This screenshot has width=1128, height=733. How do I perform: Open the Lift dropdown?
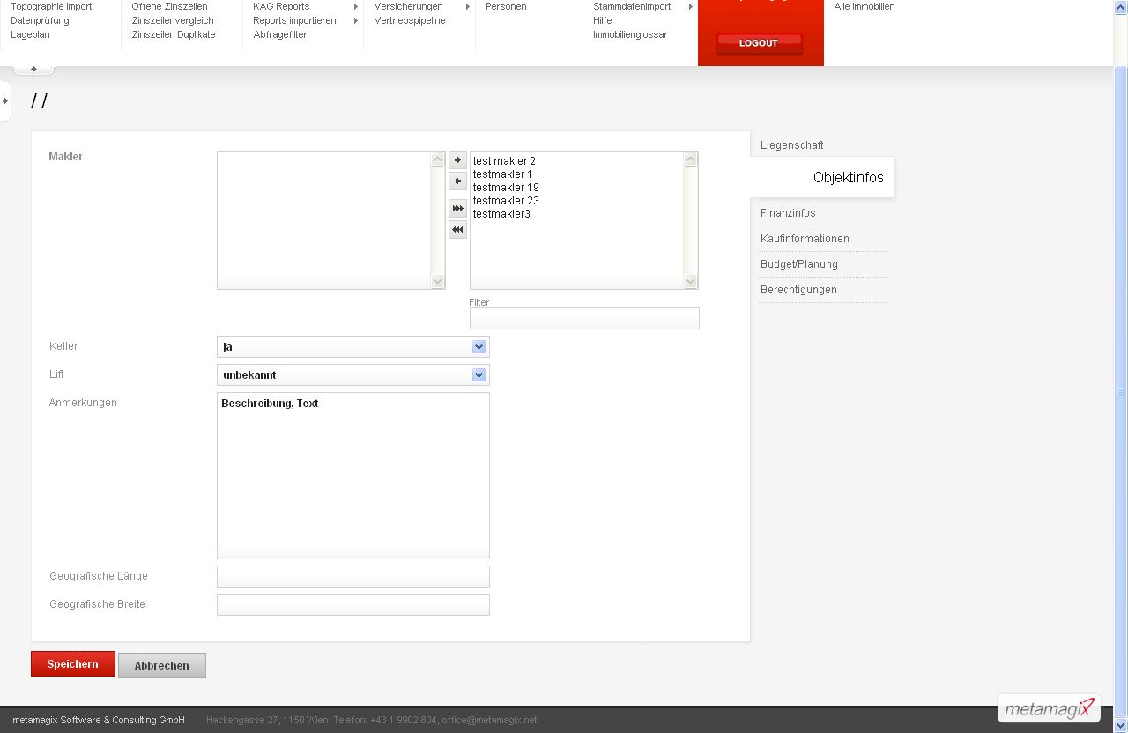pos(352,375)
